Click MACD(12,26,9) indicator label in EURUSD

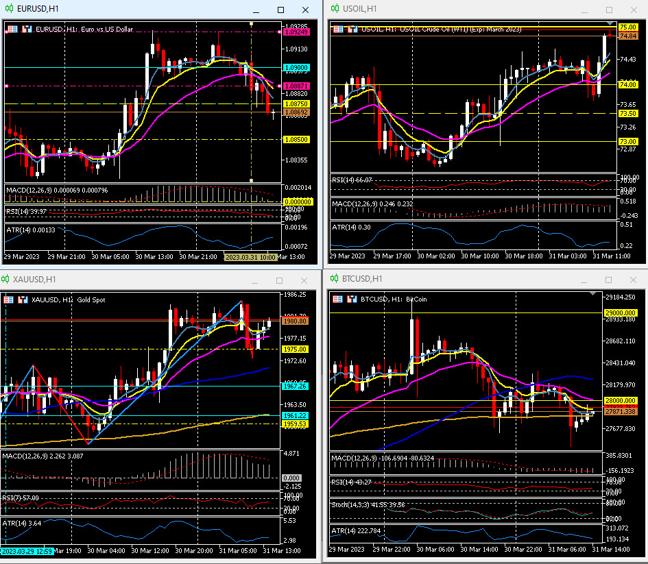(x=57, y=191)
